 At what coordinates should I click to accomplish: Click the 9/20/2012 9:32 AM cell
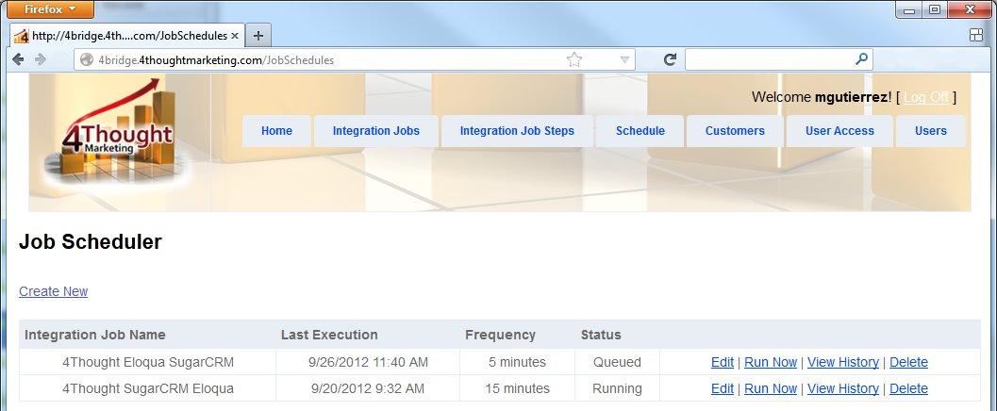click(x=368, y=388)
